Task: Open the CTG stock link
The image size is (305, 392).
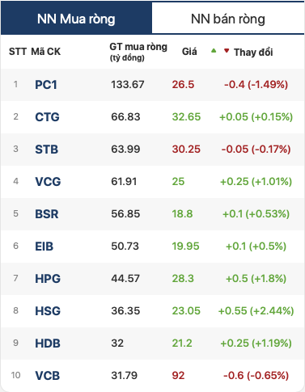Action: [47, 117]
